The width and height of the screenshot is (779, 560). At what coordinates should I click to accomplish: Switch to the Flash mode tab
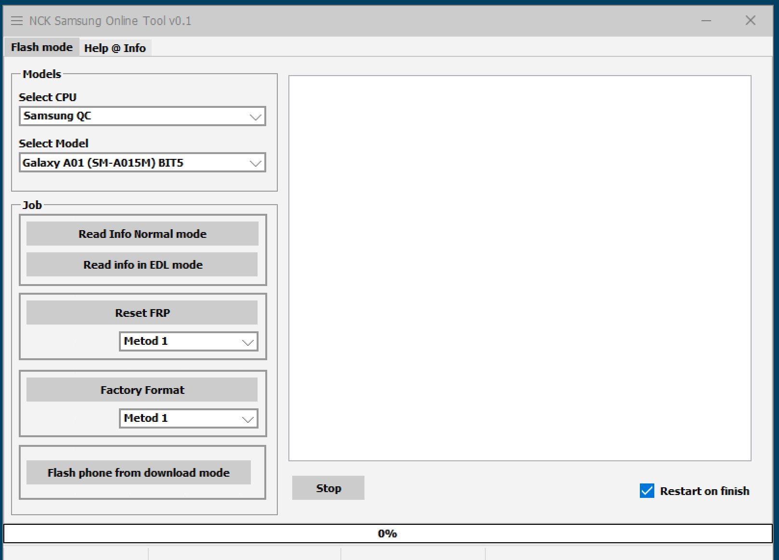click(42, 47)
